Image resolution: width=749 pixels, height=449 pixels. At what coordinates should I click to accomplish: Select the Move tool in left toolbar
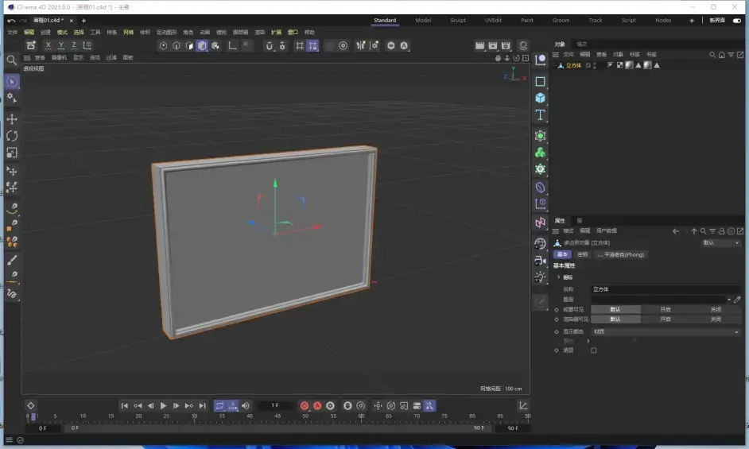coord(12,119)
